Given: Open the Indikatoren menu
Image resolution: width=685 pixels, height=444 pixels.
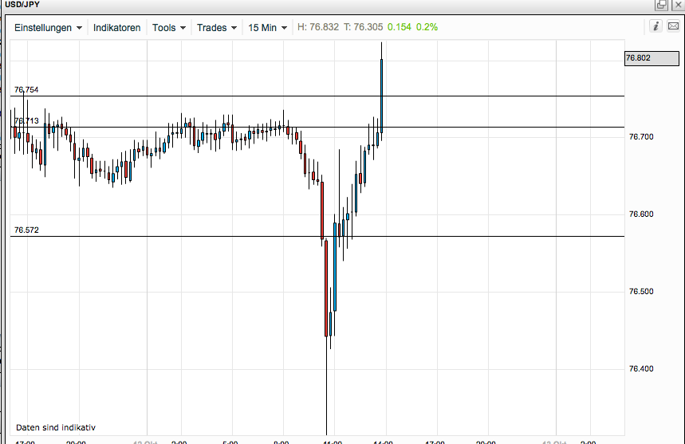Looking at the screenshot, I should [116, 28].
